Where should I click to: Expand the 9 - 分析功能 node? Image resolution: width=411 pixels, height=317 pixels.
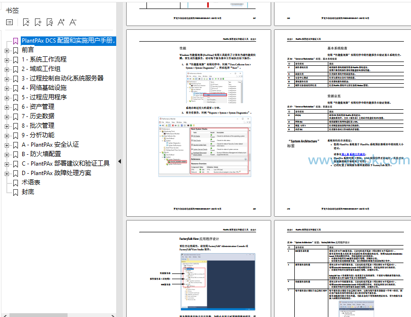point(7,136)
